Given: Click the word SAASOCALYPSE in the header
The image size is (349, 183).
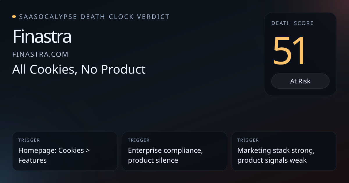Looking at the screenshot, I should coord(48,17).
